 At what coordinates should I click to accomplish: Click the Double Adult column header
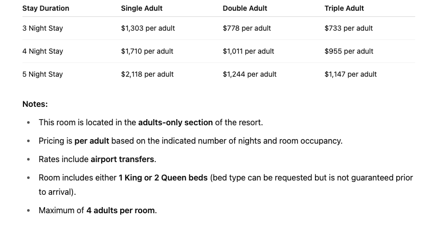(245, 8)
